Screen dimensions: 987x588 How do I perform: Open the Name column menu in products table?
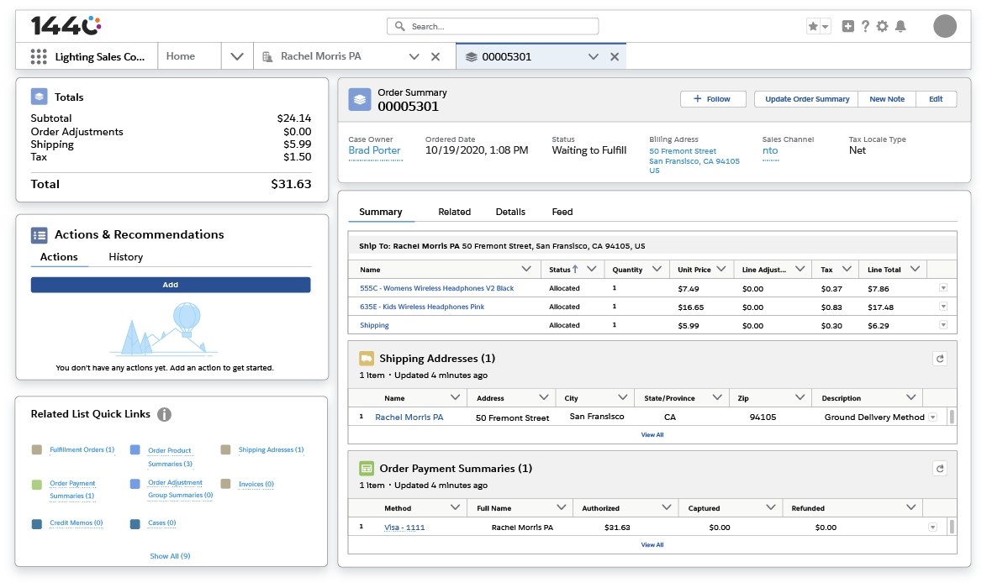[526, 269]
